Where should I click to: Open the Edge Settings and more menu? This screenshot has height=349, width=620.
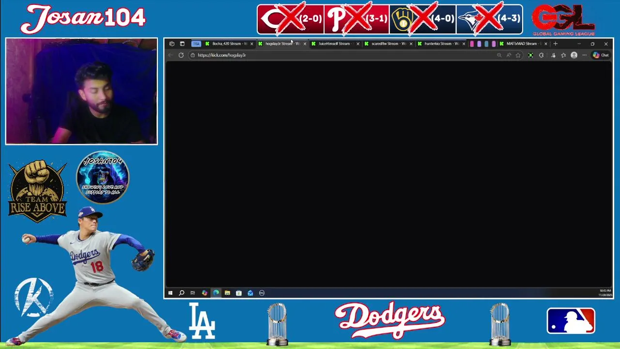tap(585, 55)
